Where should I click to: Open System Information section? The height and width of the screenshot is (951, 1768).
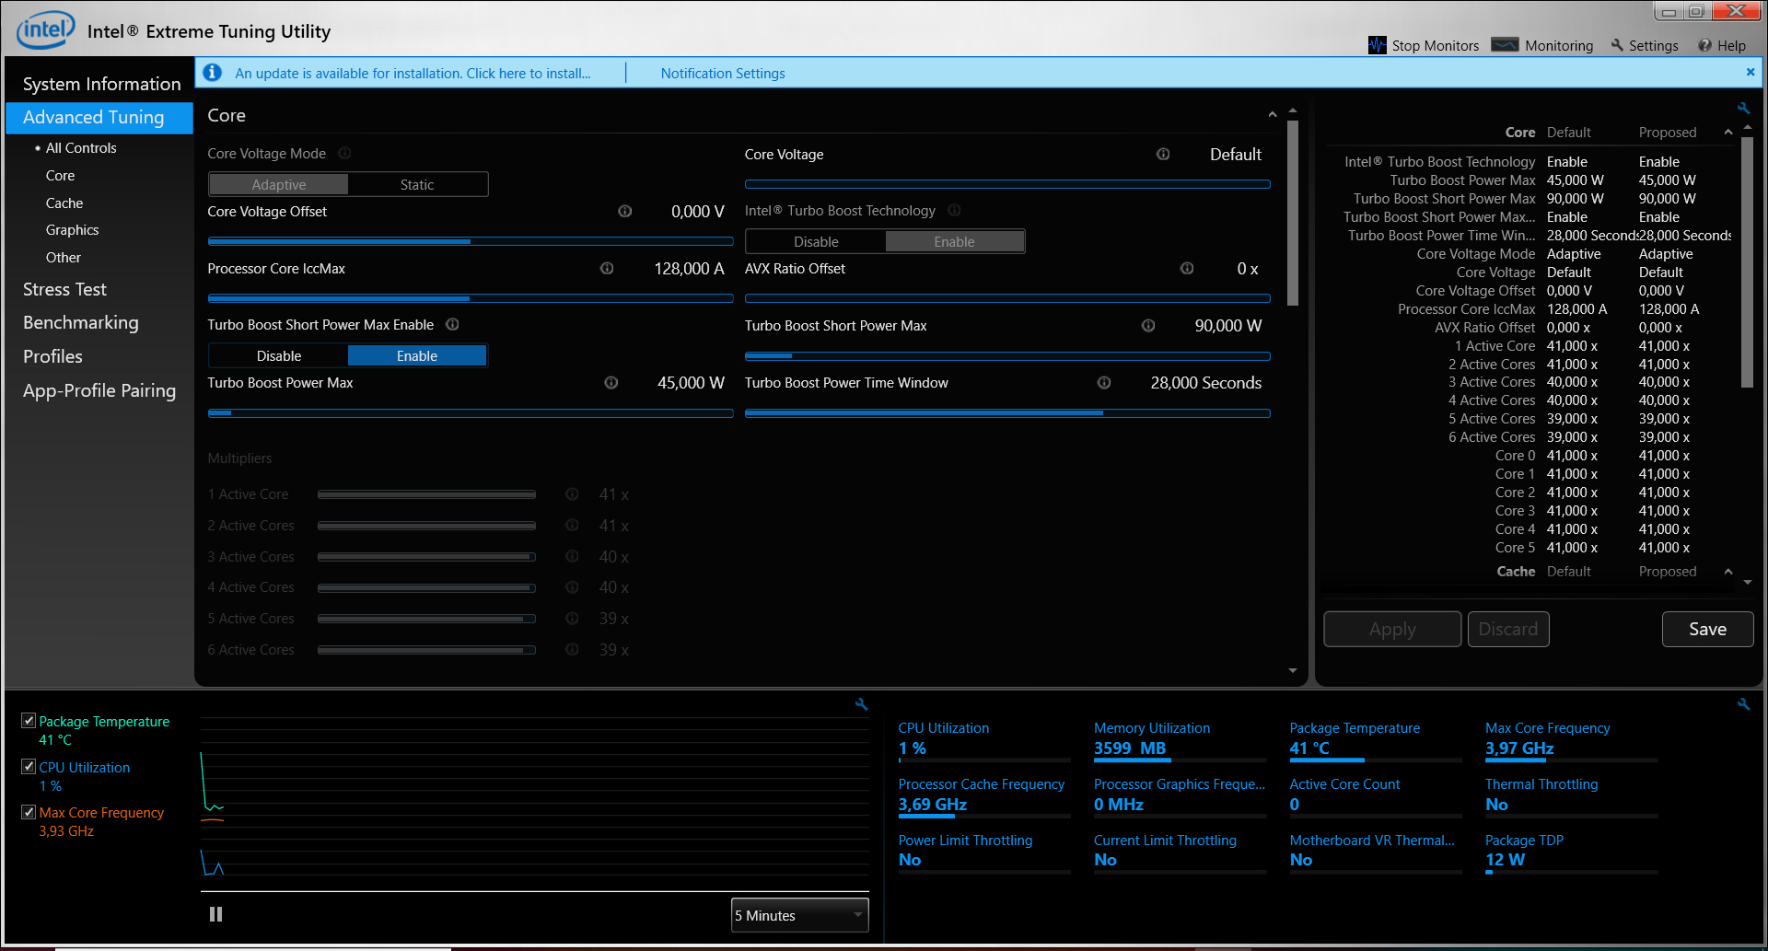click(x=101, y=84)
